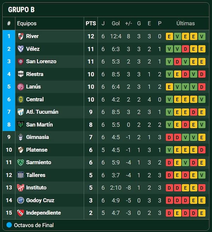Click Instituto's last red D result badge
This screenshot has width=212, height=232.
click(x=202, y=188)
